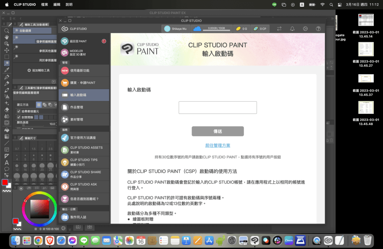Screen dimensions: 383x249
Task: Click the sub tool import icon
Action: 53,82
